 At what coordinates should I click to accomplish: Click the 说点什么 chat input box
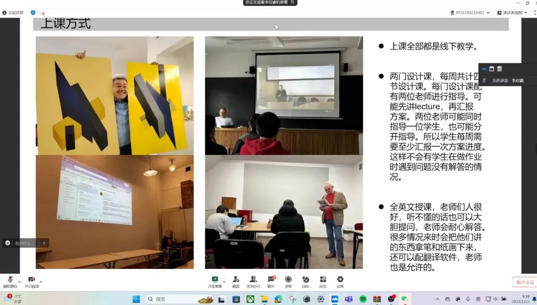[24, 243]
